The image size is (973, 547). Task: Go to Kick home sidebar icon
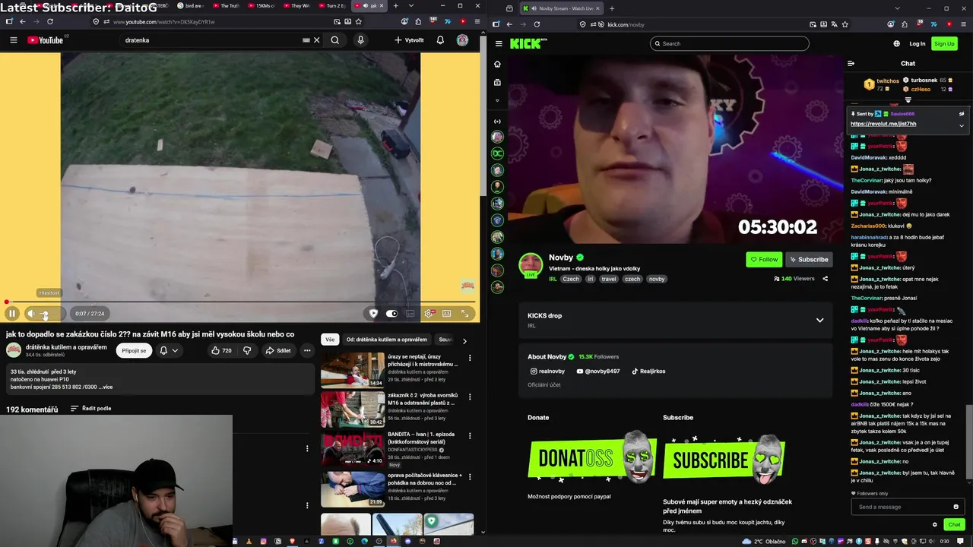point(497,65)
